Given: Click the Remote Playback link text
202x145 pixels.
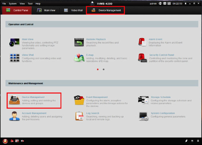Looking at the screenshot, I should coord(96,39).
